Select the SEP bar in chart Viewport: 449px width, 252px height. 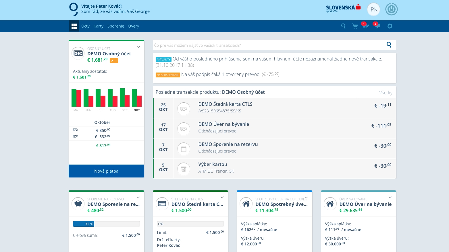125,98
